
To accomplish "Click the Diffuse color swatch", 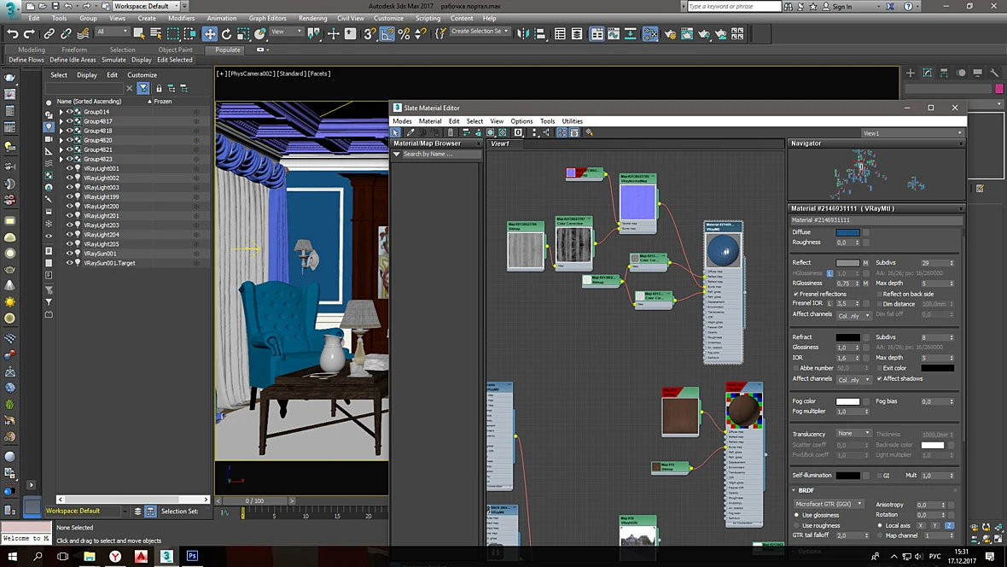I will pyautogui.click(x=847, y=232).
